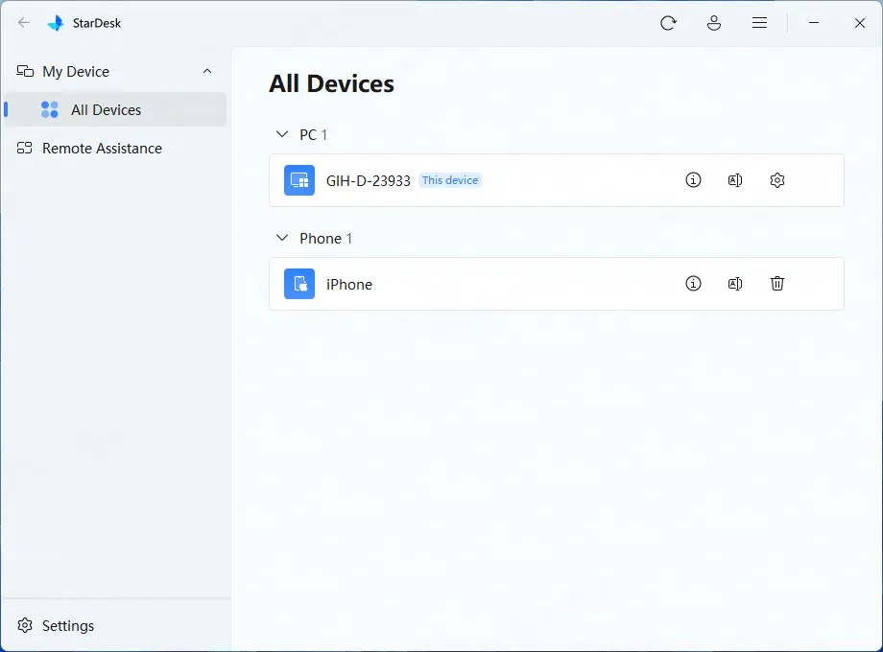Minimize the StarDesk window
The image size is (883, 652).
pyautogui.click(x=814, y=23)
